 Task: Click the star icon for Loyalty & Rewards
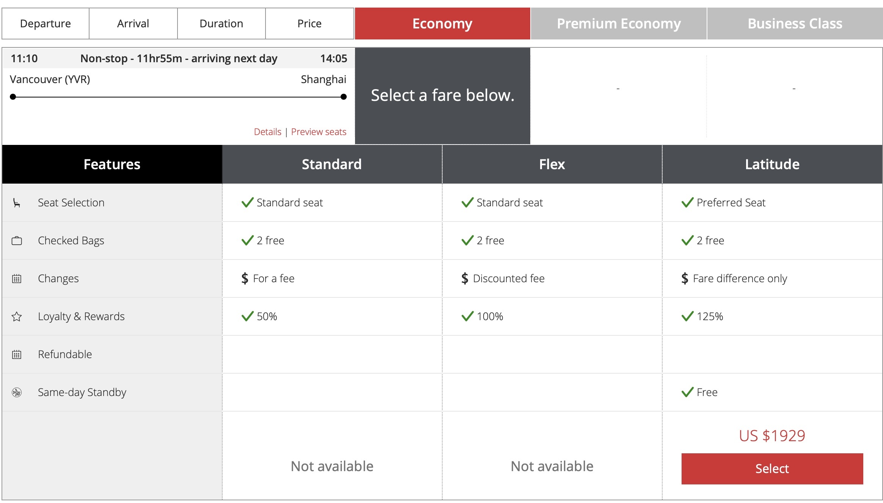17,317
